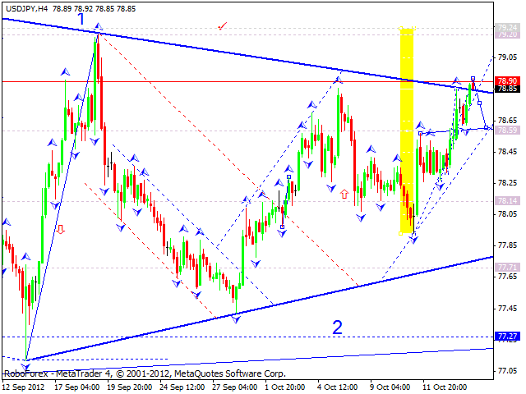The image size is (526, 394).
Task: Click the 77.85 price scale value
Action: pyautogui.click(x=508, y=245)
